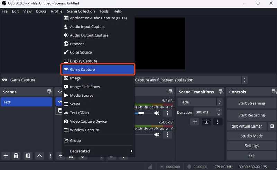The height and width of the screenshot is (170, 277).
Task: Add a transition with plus icon
Action: point(195,122)
